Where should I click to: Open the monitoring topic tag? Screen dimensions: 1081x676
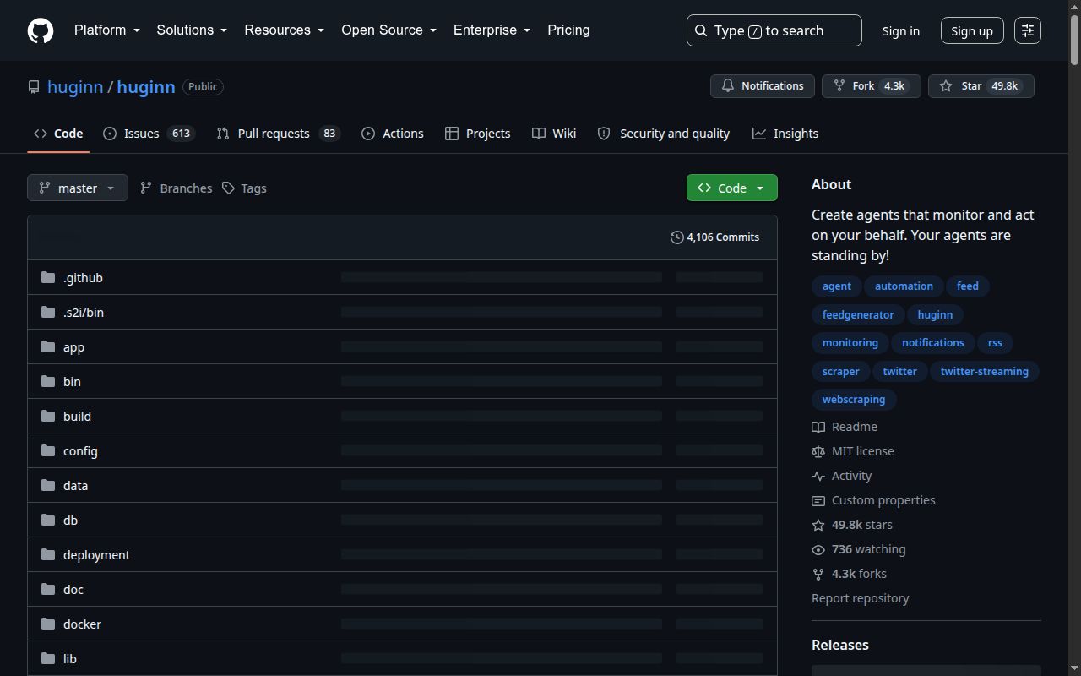[x=850, y=343]
